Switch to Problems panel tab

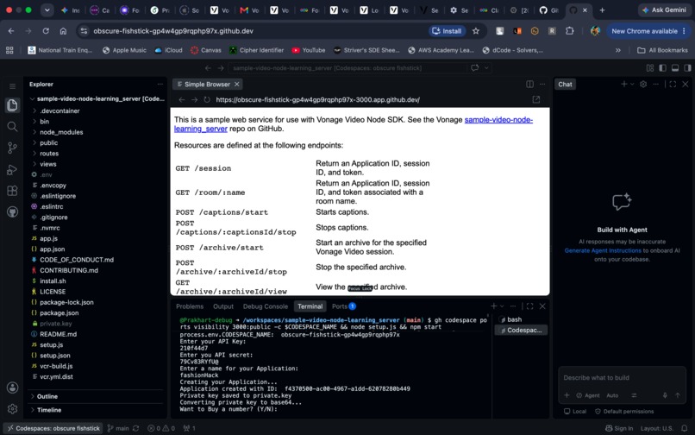point(190,306)
